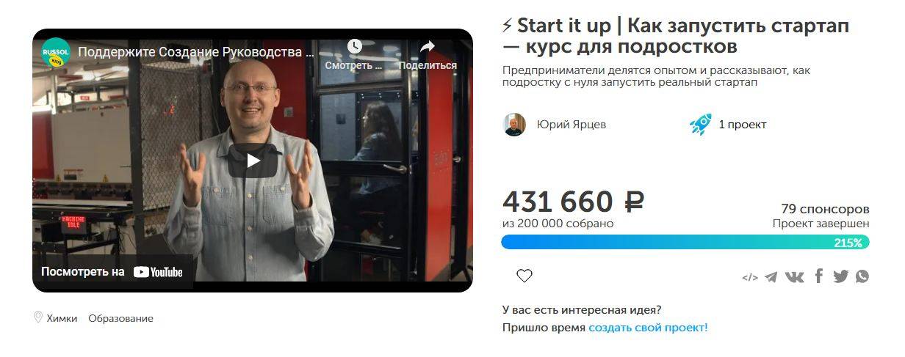905x357 pixels.
Task: Click the Watch Later clock icon
Action: click(354, 46)
